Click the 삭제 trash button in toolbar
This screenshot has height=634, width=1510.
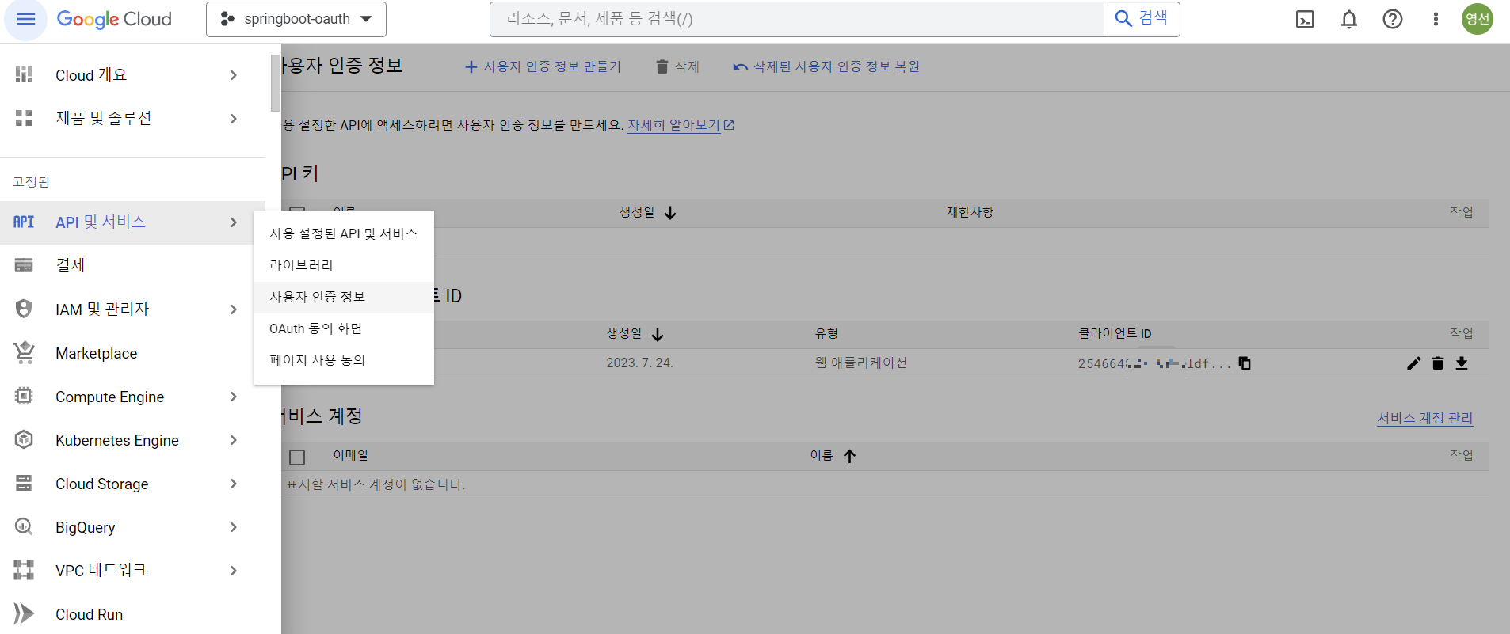click(677, 66)
